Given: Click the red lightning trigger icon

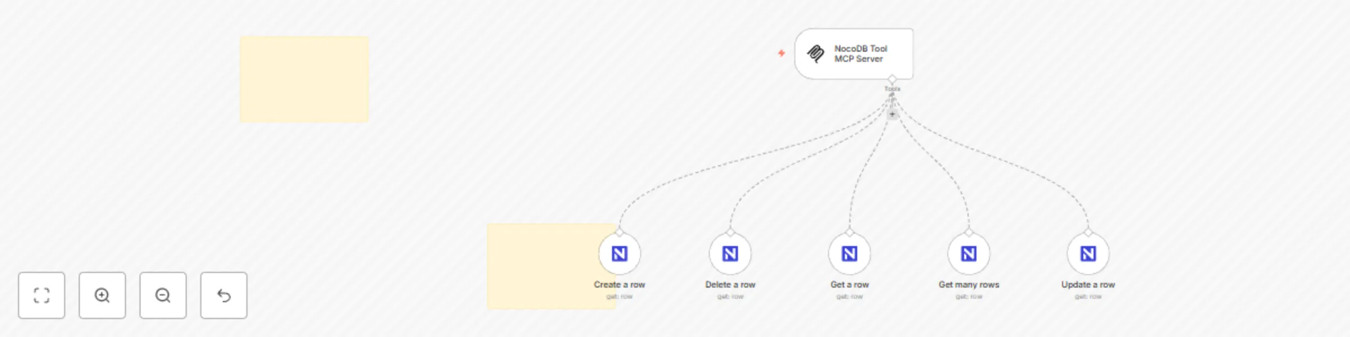Looking at the screenshot, I should click(x=781, y=53).
